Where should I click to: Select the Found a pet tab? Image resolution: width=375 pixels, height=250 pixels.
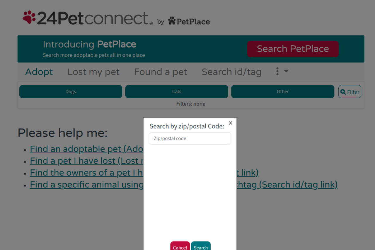pyautogui.click(x=161, y=72)
